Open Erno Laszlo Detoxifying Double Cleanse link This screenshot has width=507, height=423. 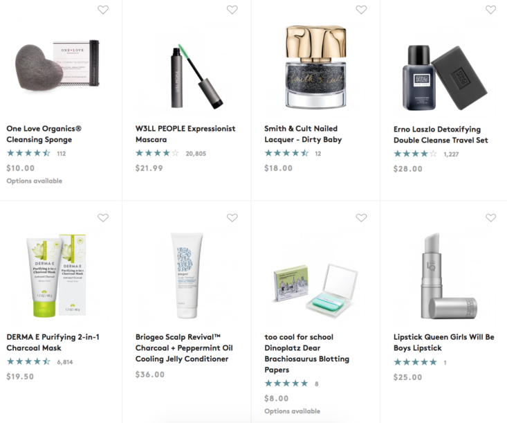click(441, 134)
